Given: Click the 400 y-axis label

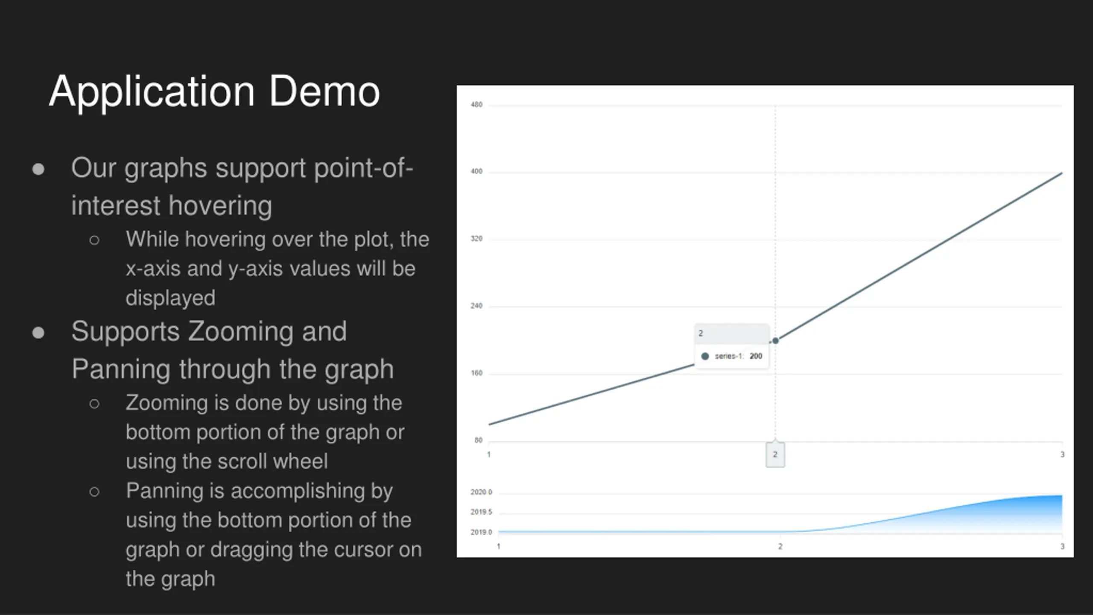Looking at the screenshot, I should (476, 172).
